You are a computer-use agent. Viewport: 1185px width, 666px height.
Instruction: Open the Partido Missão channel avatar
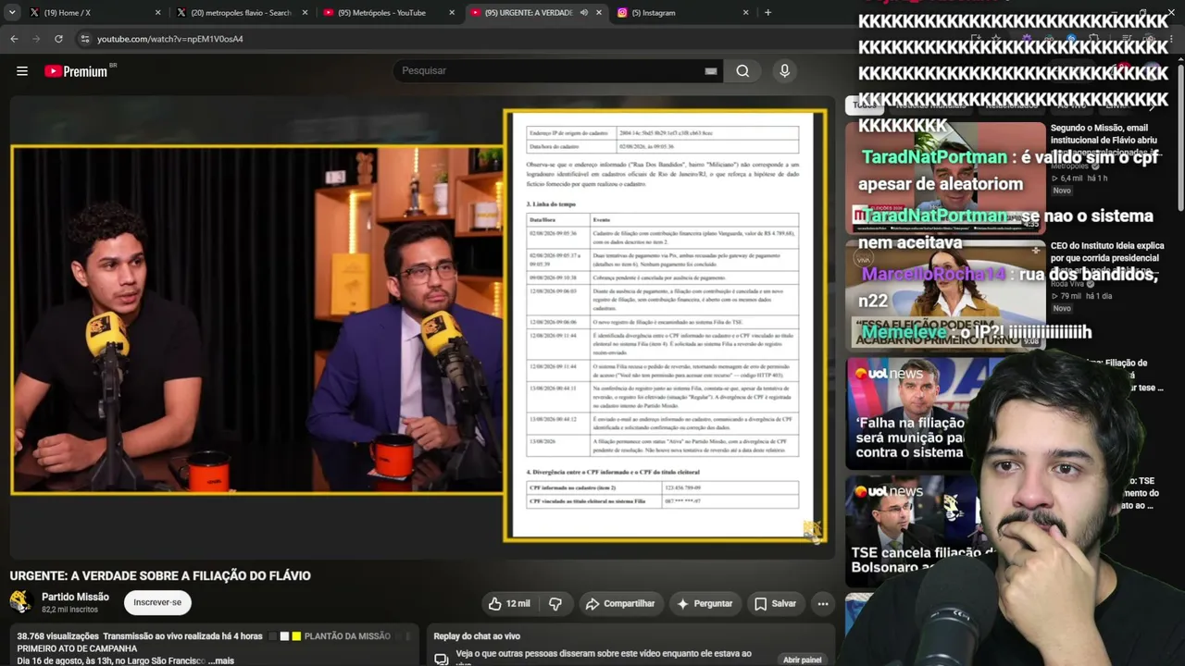point(21,602)
